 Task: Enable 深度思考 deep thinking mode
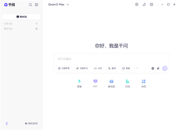coord(64,68)
